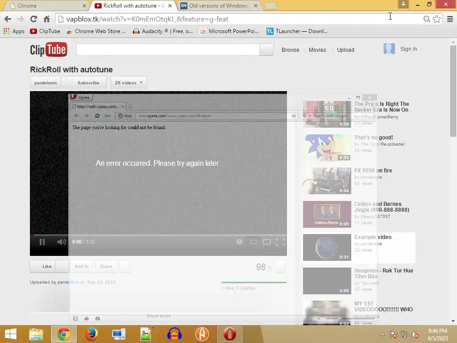Click the video progress bar
The image size is (457, 343).
coord(158,235)
